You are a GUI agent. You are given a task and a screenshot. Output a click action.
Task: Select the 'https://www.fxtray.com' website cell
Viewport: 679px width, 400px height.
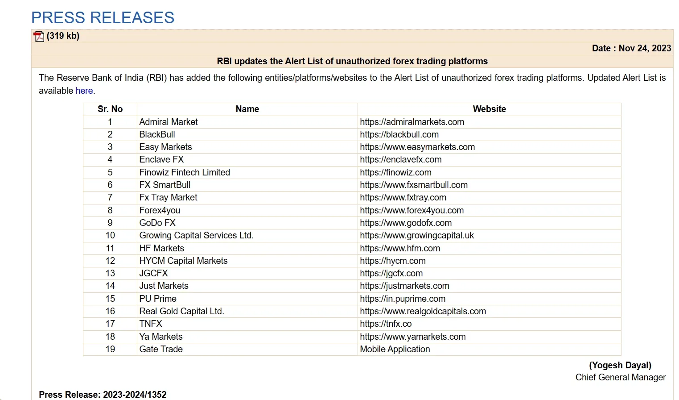[490, 197]
